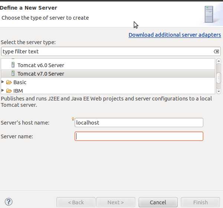Click the Tomcat v7.0 Server icon

tap(13, 73)
